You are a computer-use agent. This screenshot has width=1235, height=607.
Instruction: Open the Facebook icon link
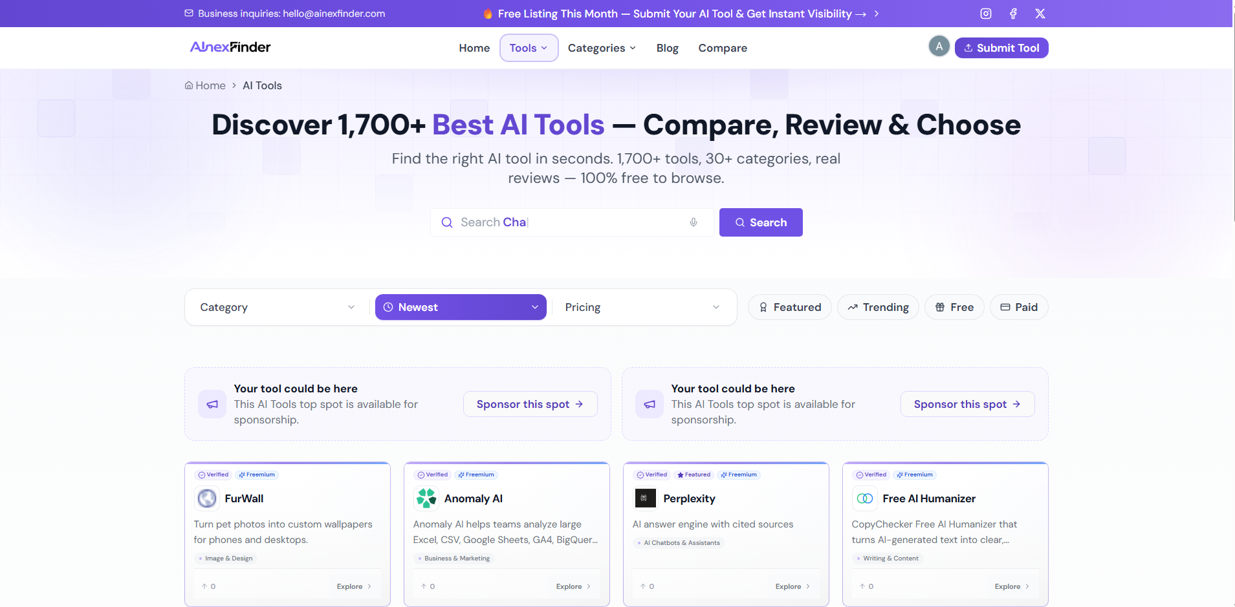pos(1013,14)
